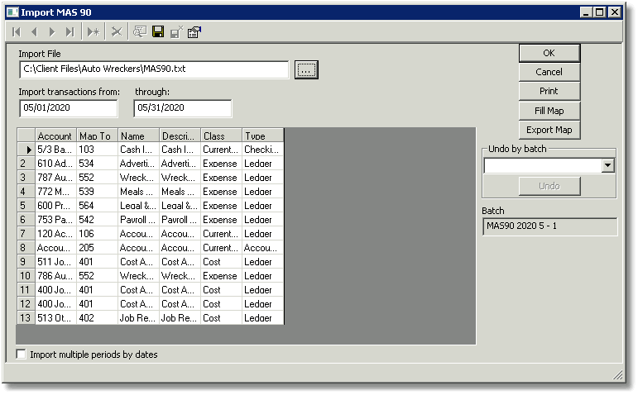This screenshot has height=395, width=638.
Task: Click the from date field 05/01/2020
Action: click(x=69, y=108)
